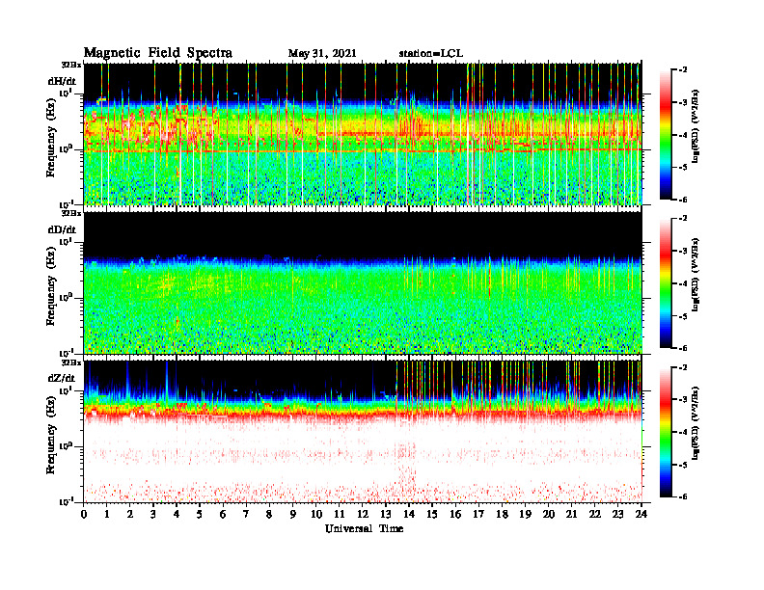Click the "-2" value on the dH/dt color bar
764x590 pixels.
tap(683, 70)
